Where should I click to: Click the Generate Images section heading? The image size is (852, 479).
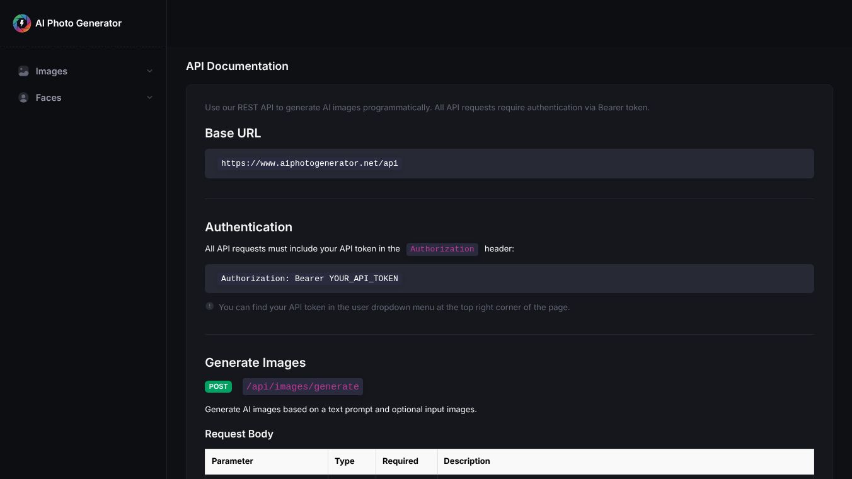[255, 362]
